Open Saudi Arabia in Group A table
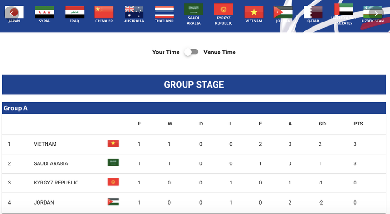Image resolution: width=390 pixels, height=214 pixels. 51,163
